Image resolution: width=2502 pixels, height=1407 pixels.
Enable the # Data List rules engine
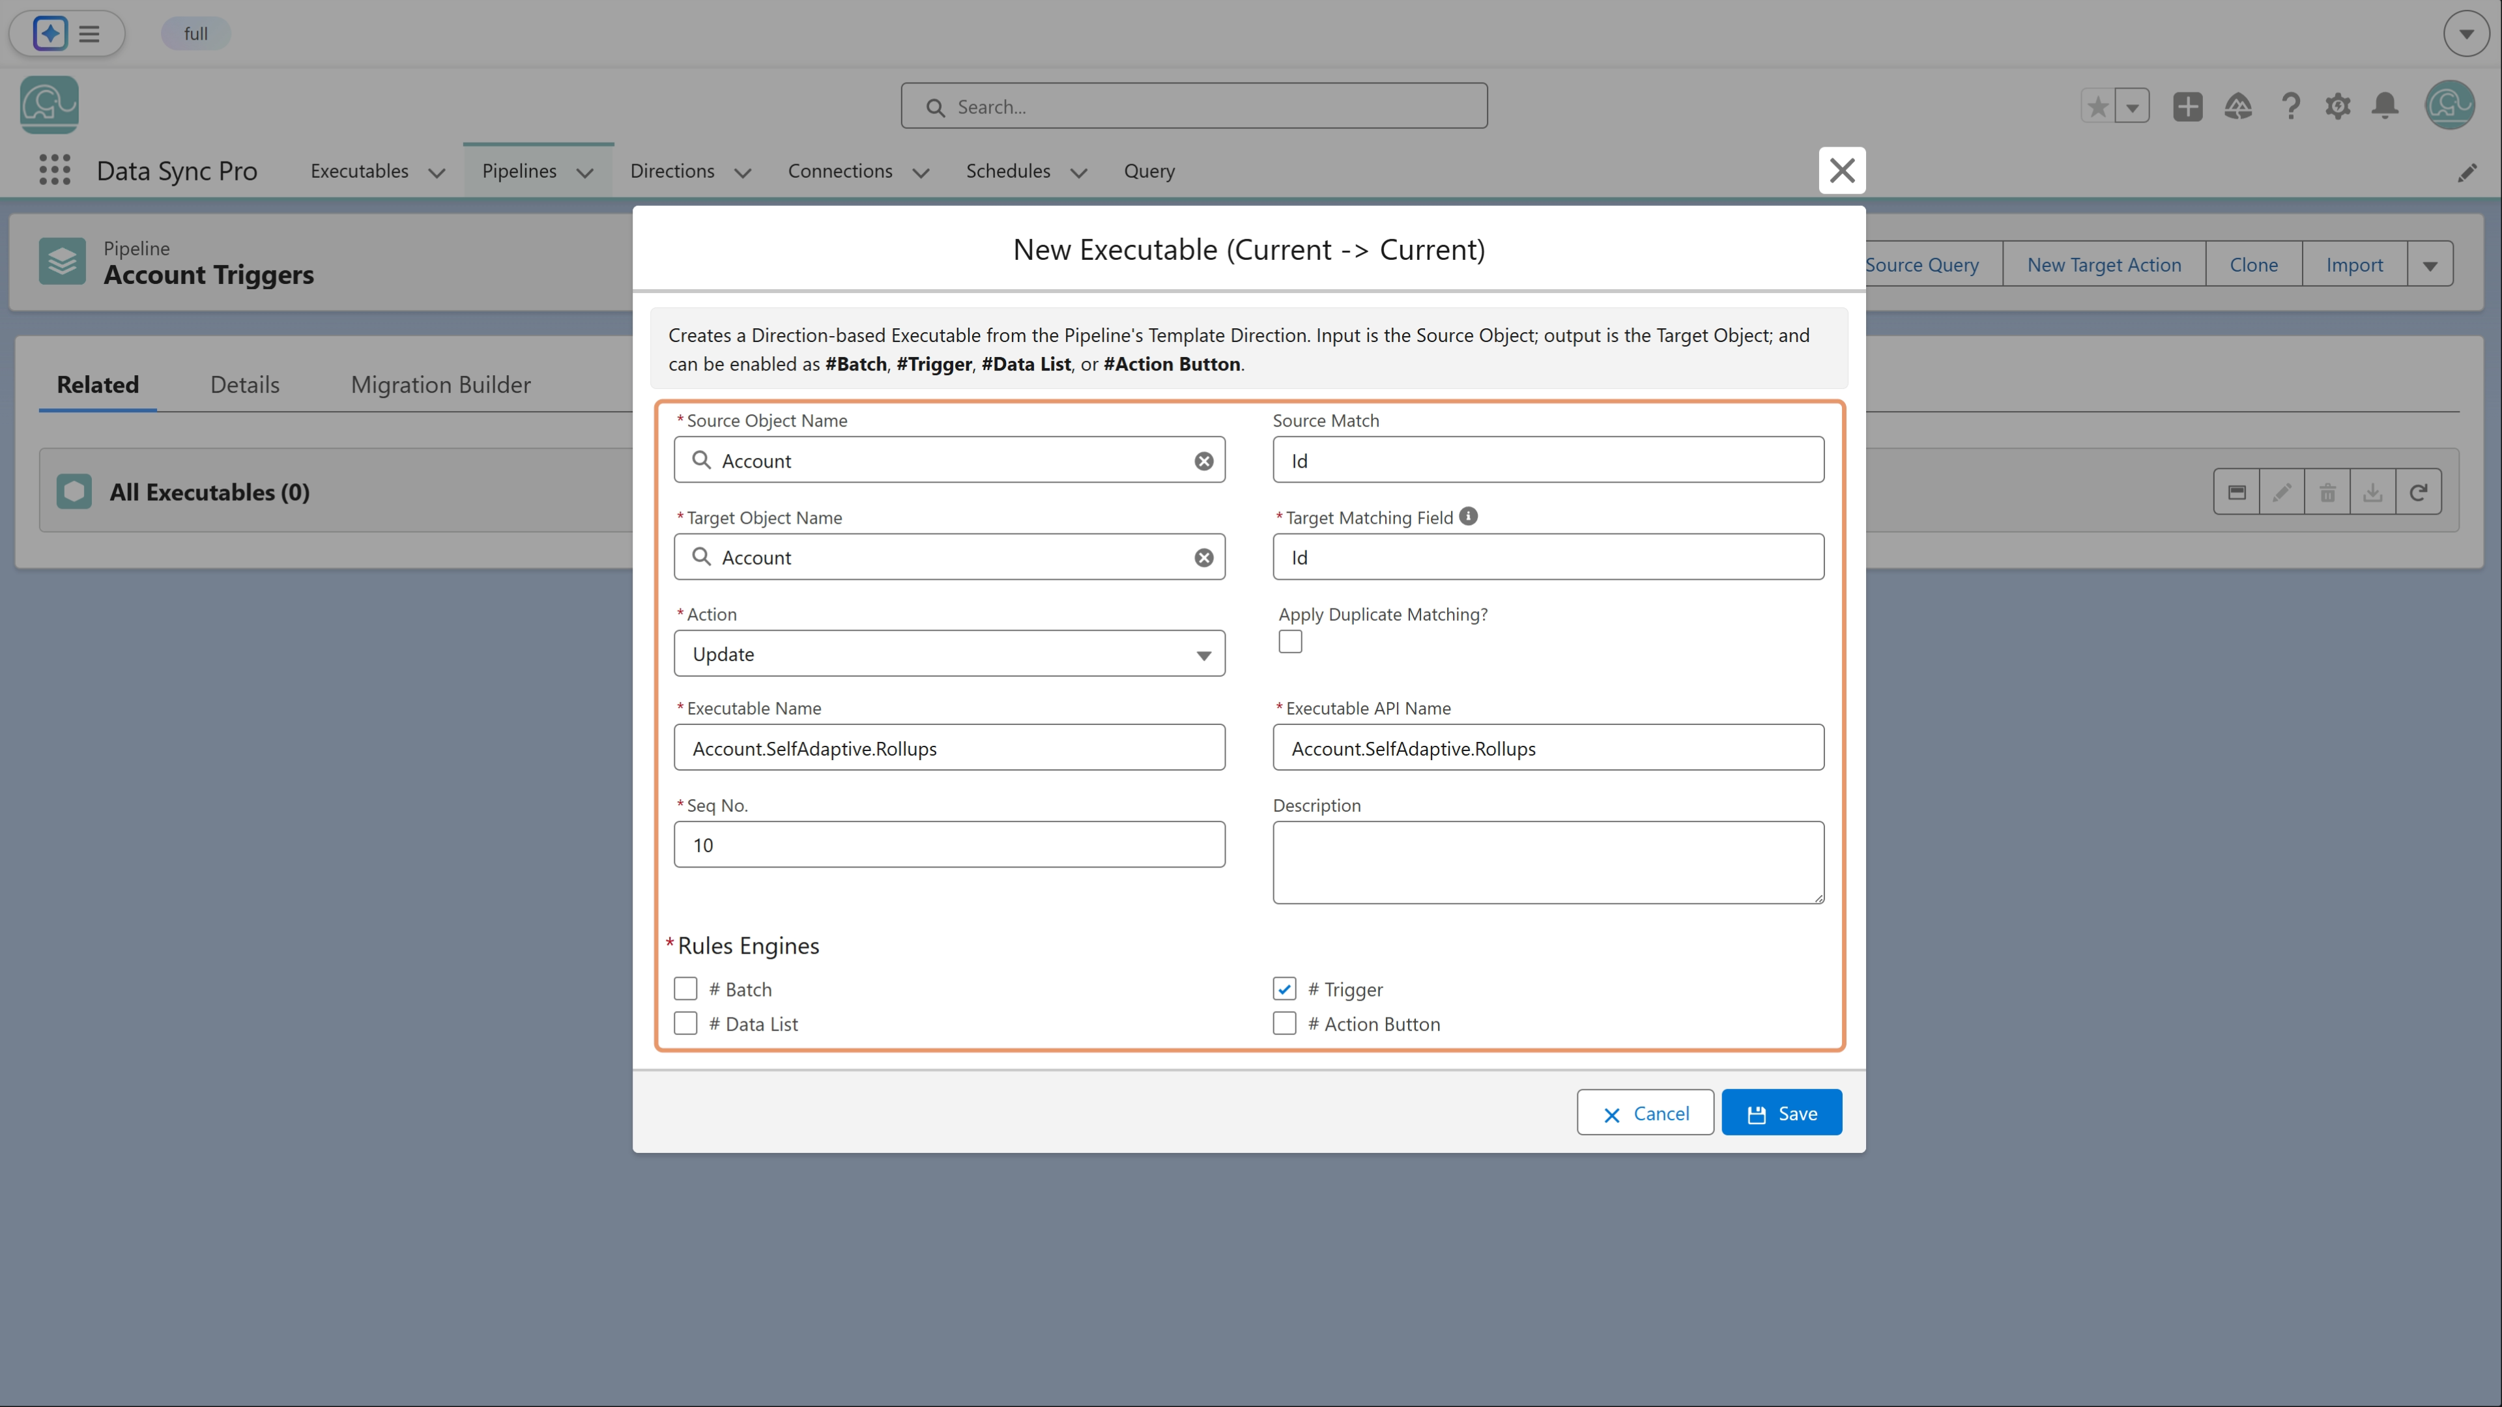pos(685,1023)
